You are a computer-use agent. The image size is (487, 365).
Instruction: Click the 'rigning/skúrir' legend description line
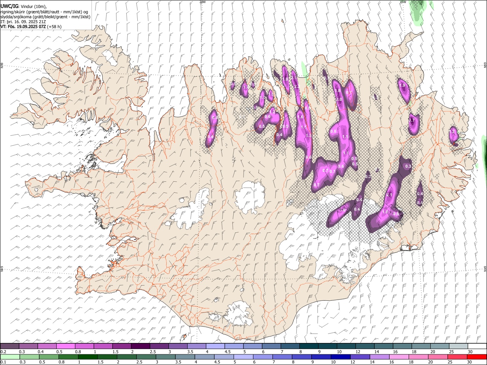[44, 12]
